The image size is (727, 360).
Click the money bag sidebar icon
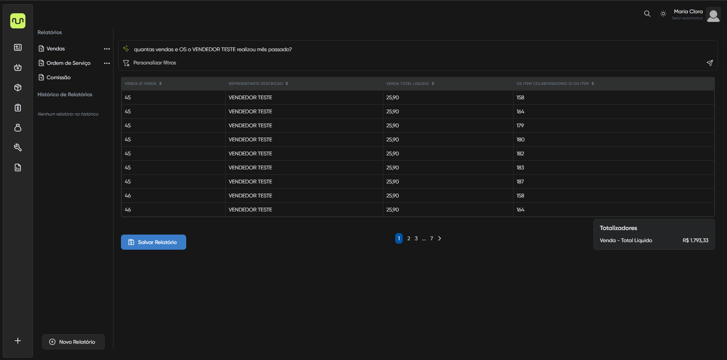[18, 128]
